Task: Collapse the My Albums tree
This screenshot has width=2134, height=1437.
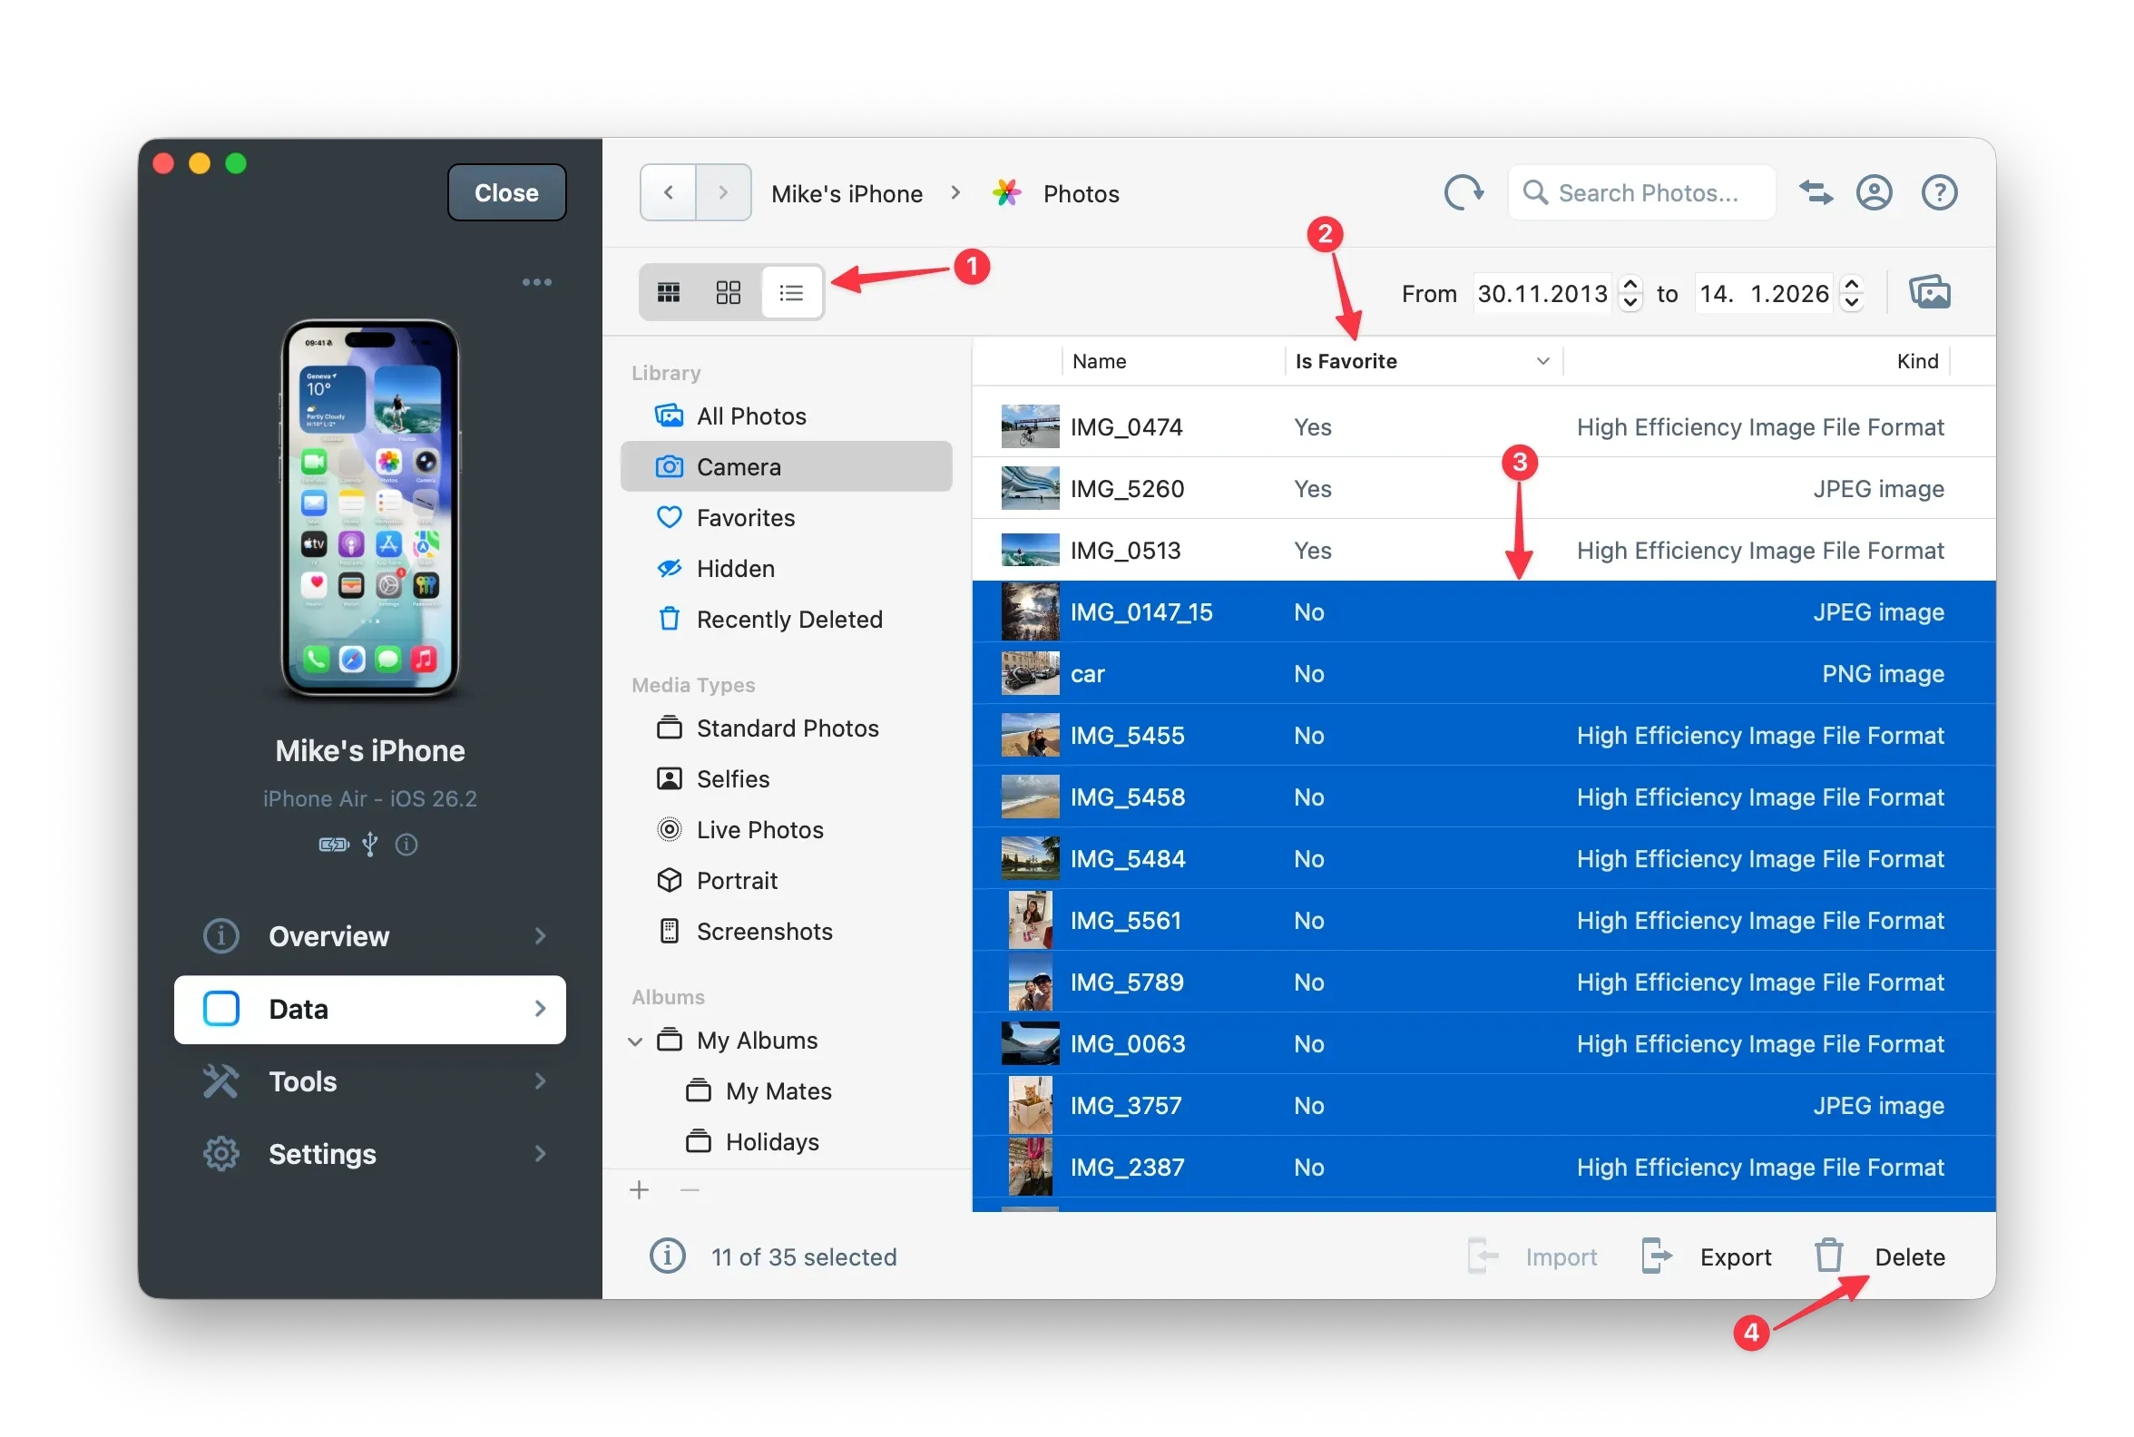Action: click(635, 1041)
